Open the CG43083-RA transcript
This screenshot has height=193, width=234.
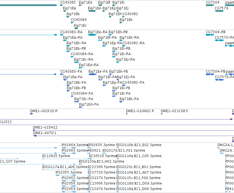62,35
